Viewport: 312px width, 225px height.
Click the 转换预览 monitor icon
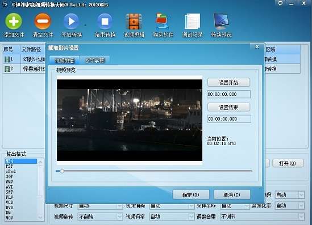(x=221, y=22)
